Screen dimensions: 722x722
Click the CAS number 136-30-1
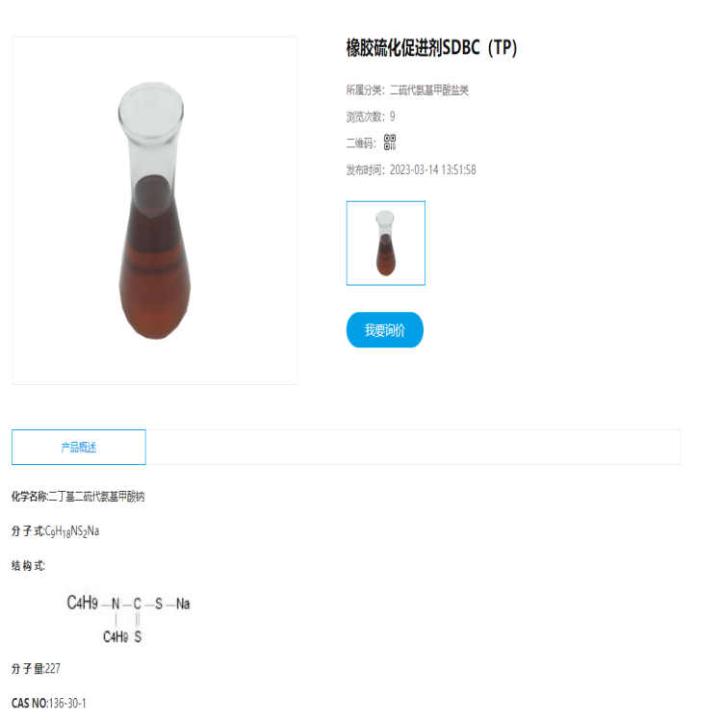click(x=67, y=703)
